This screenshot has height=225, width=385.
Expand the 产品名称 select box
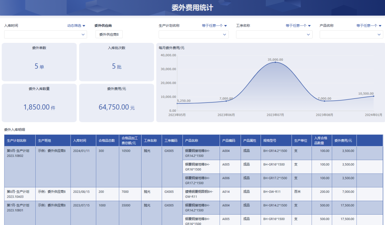[351, 35]
